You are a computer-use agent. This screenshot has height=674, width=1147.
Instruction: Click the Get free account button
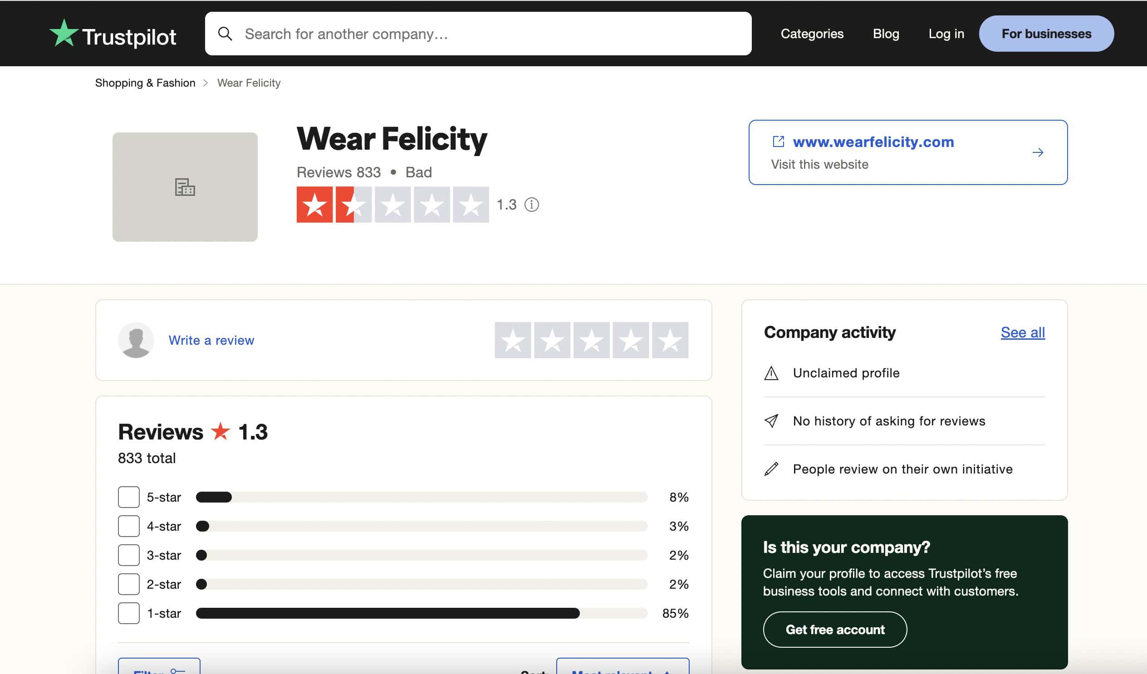(x=835, y=630)
